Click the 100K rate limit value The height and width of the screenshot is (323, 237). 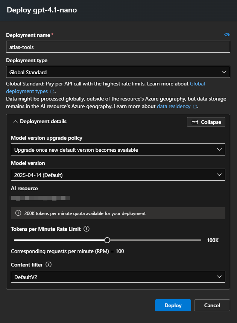213,240
